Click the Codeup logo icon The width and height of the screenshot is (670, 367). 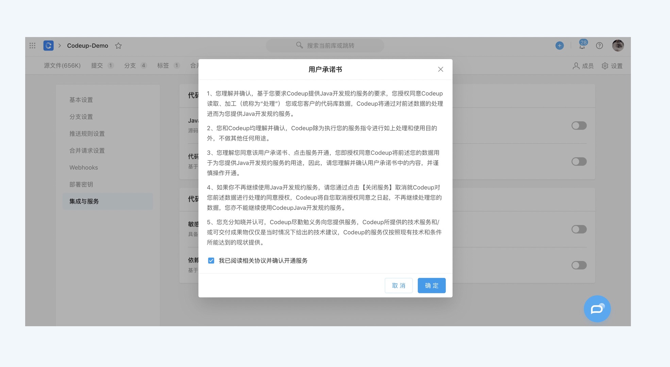tap(48, 46)
